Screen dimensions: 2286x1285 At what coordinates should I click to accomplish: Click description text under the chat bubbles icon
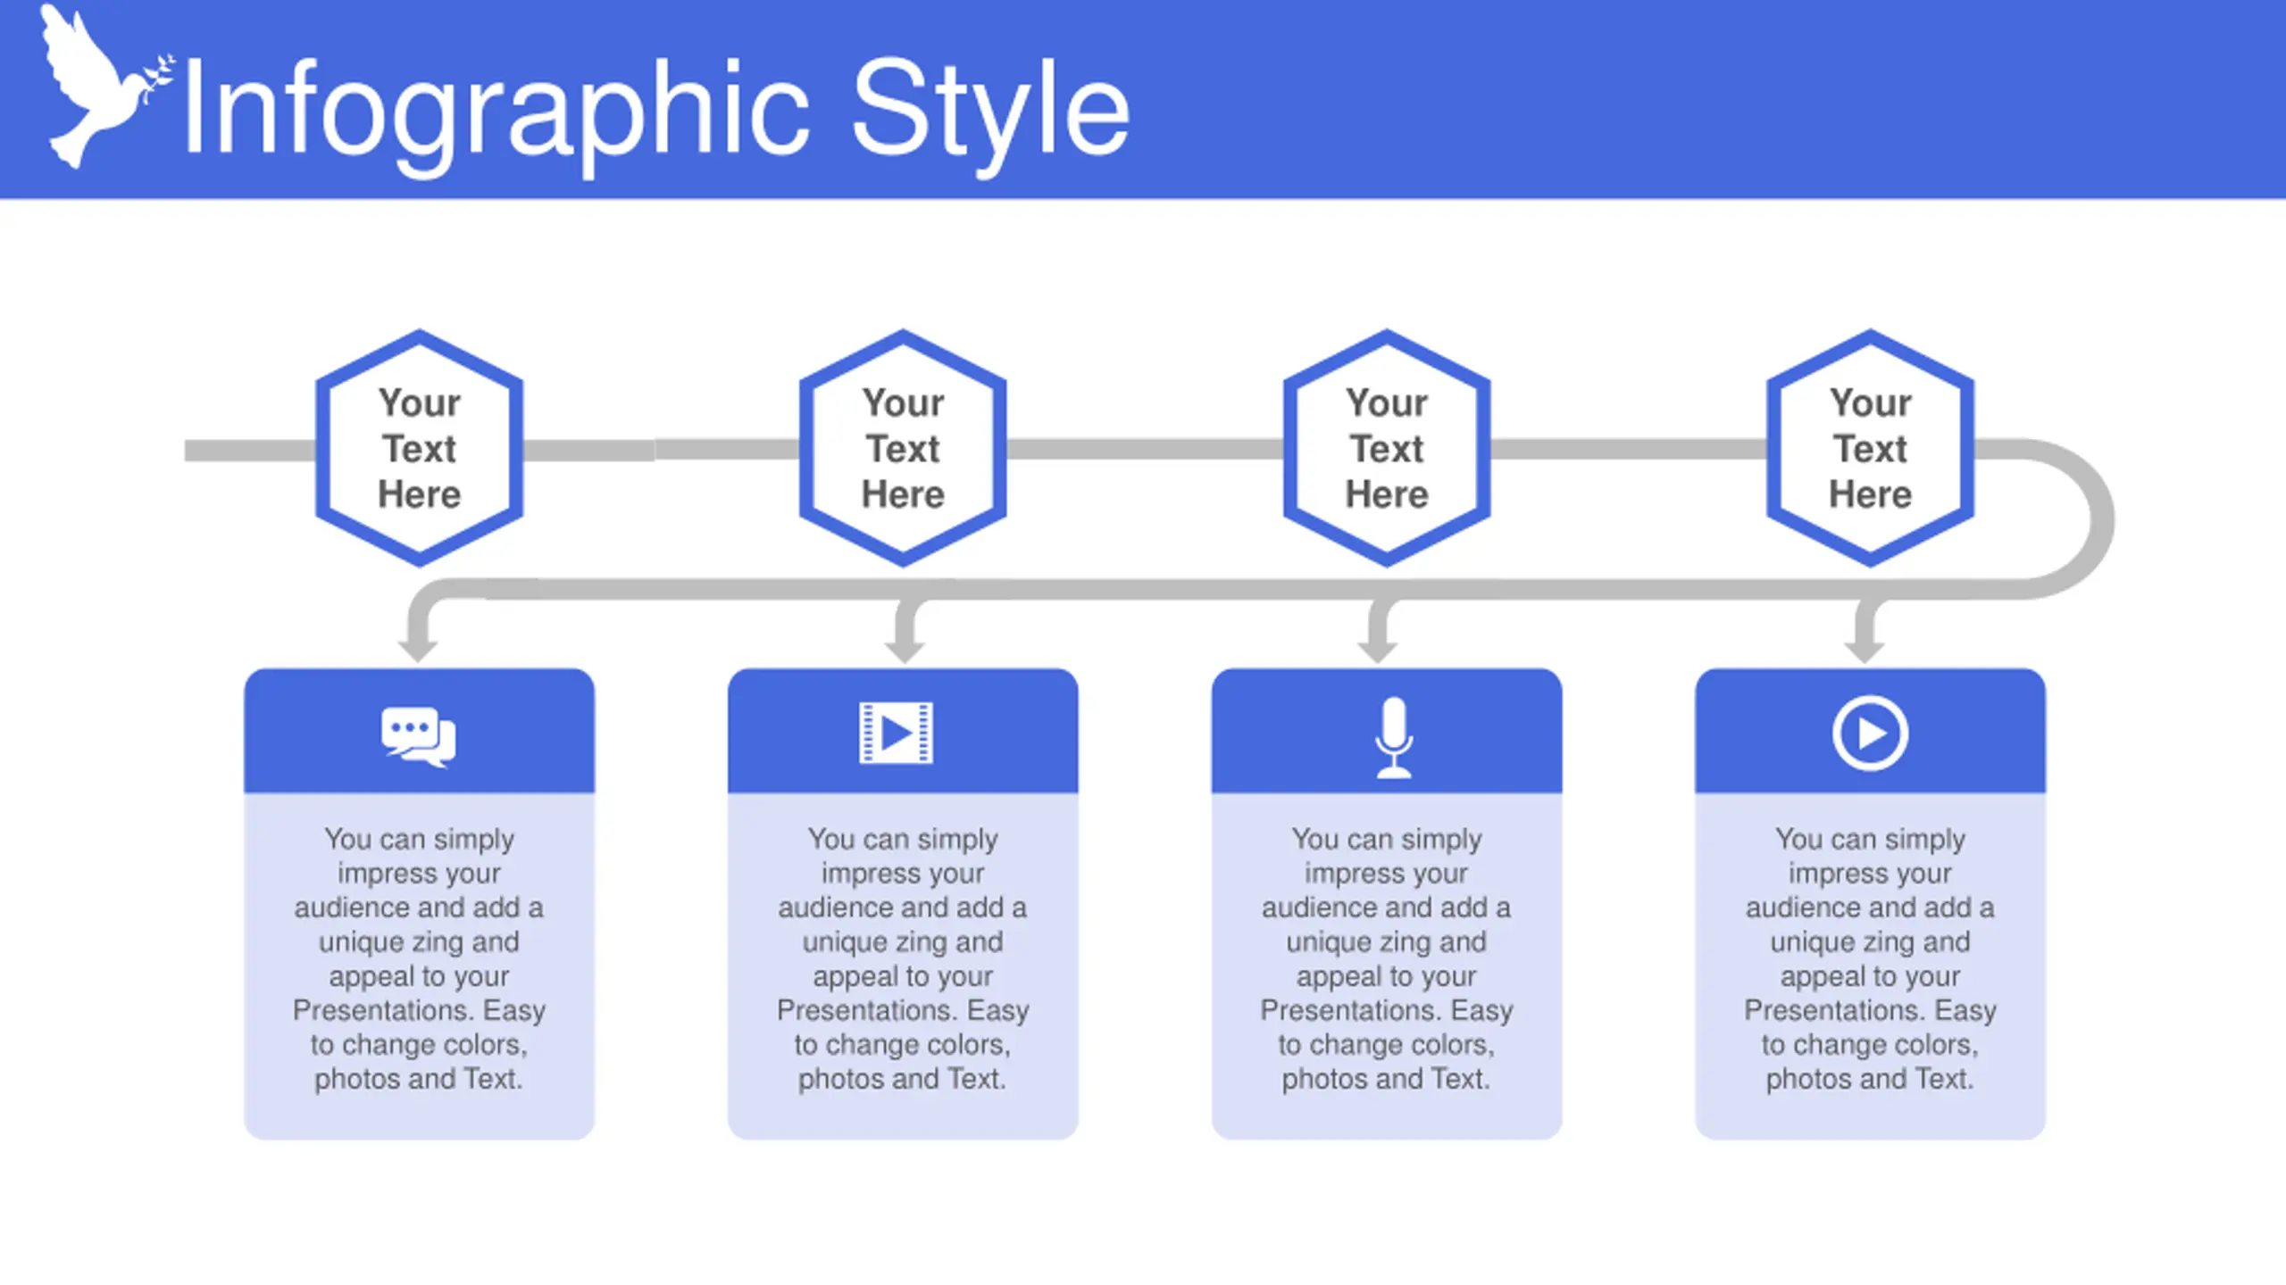(419, 959)
